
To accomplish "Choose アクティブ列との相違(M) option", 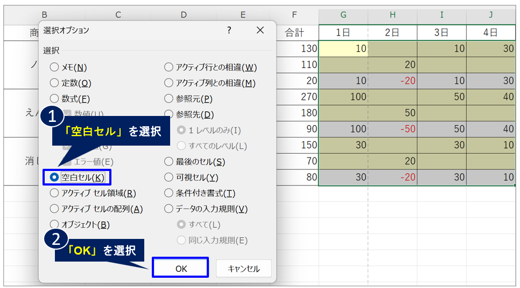I will 169,83.
